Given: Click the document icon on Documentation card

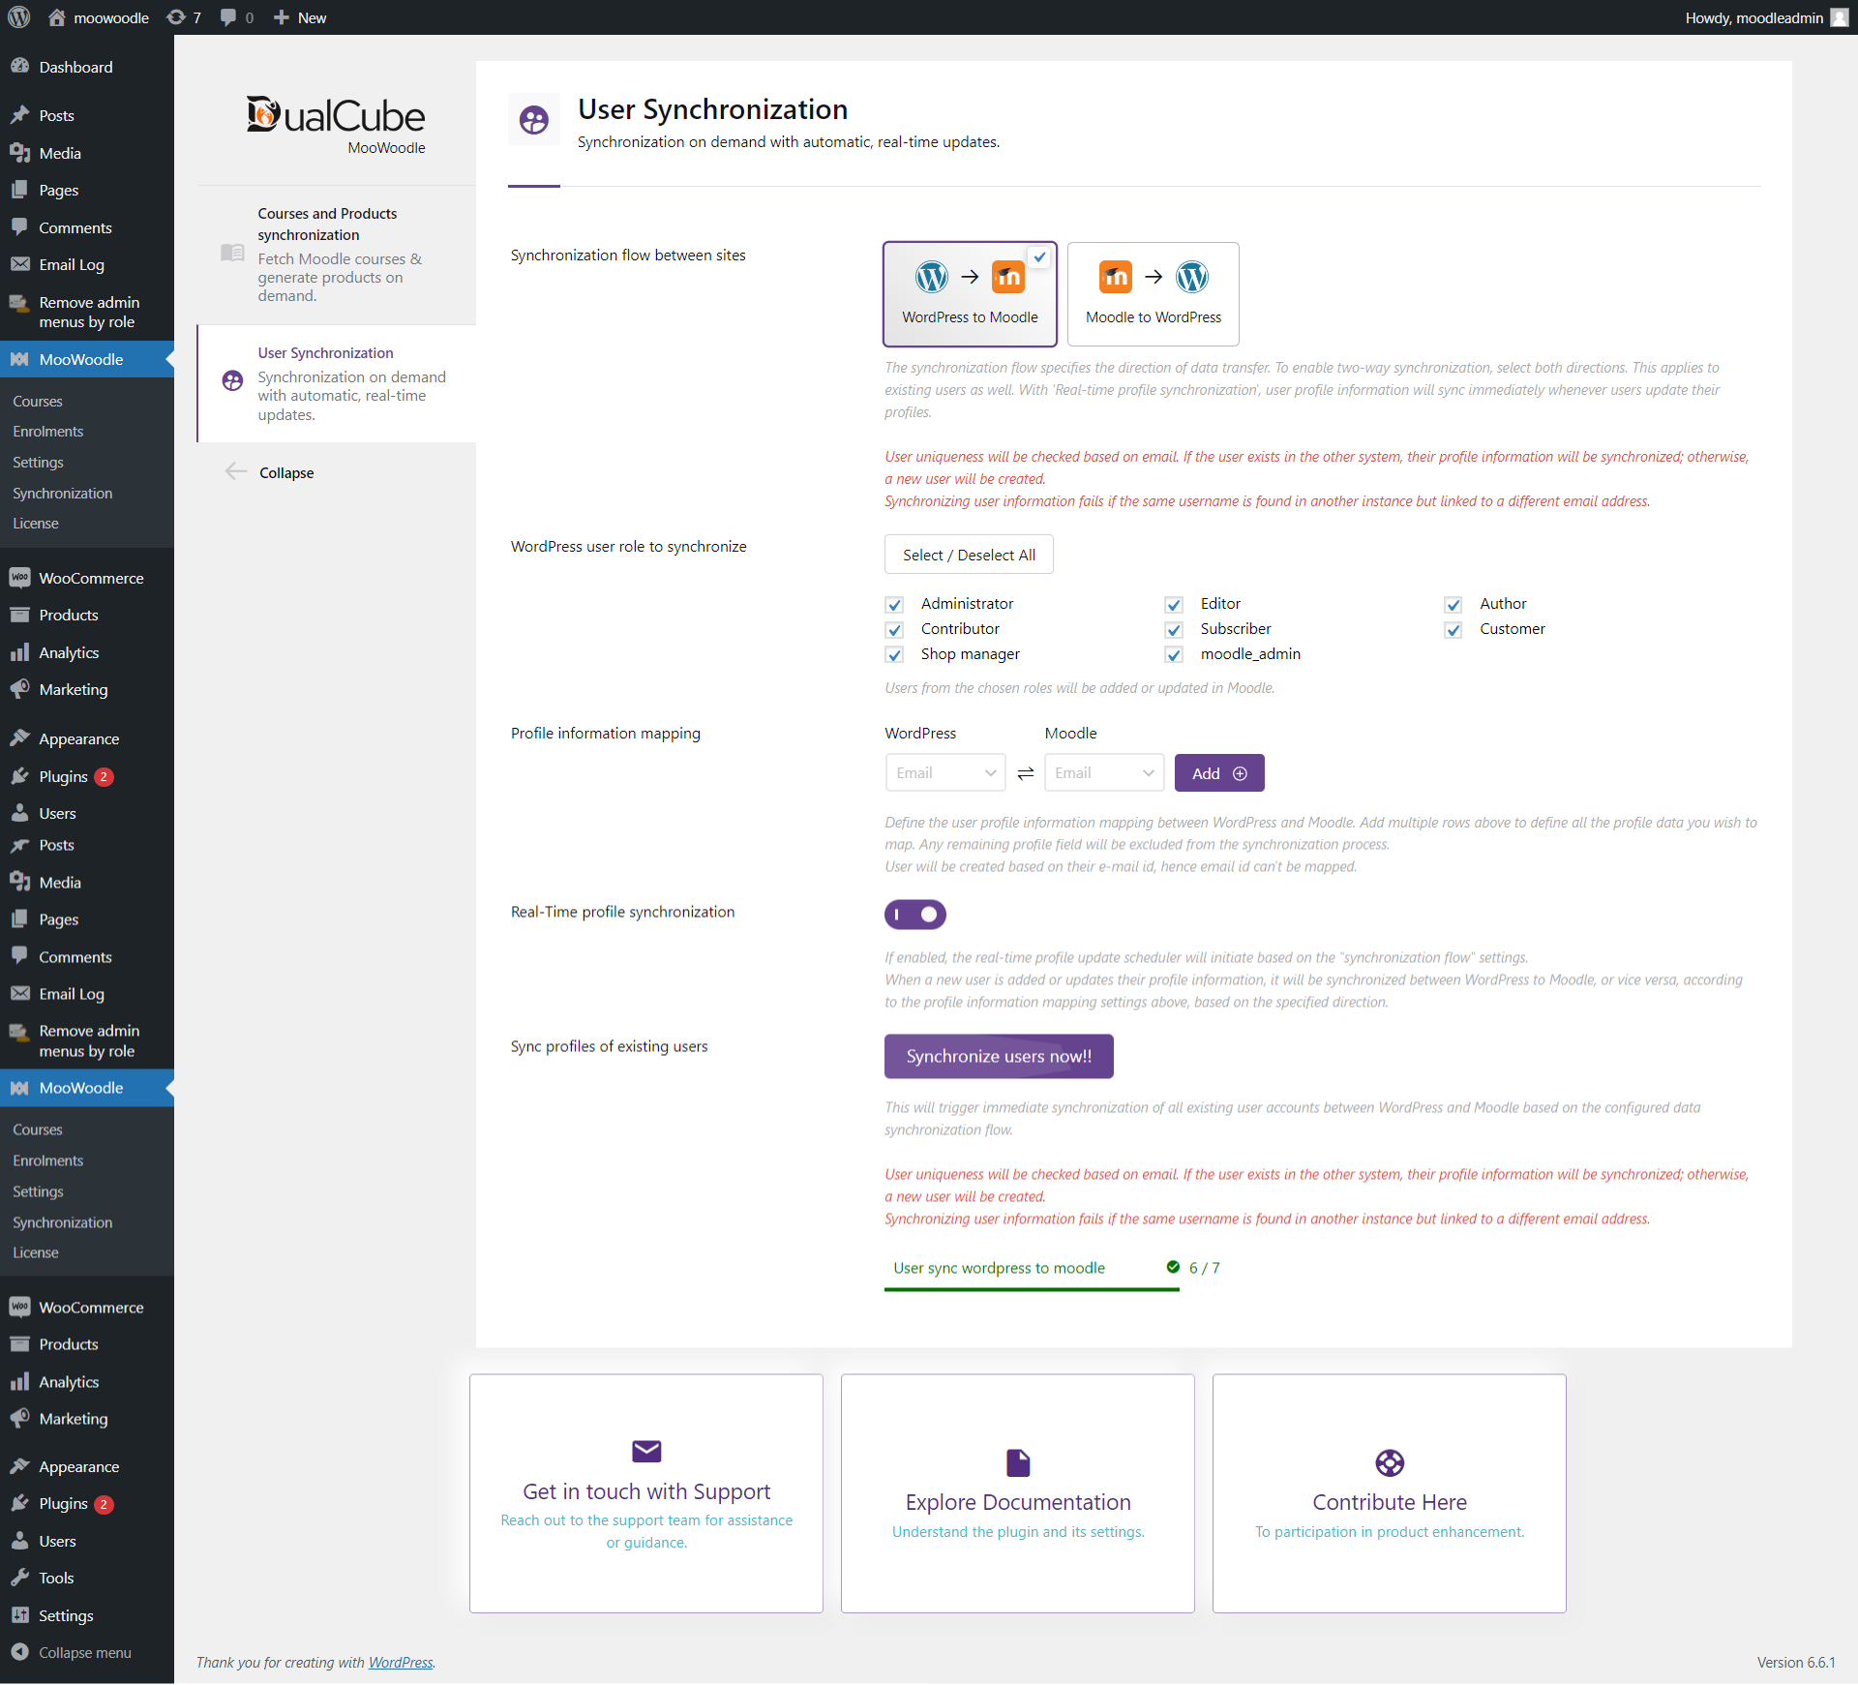Looking at the screenshot, I should 1018,1462.
